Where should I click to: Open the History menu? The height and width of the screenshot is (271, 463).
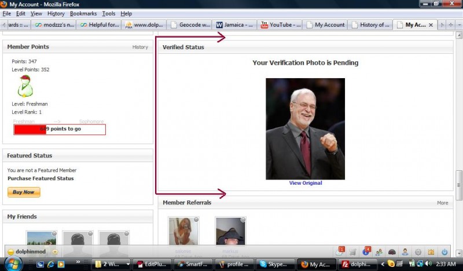(x=56, y=13)
